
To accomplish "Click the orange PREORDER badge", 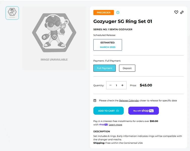I will pos(103,13).
